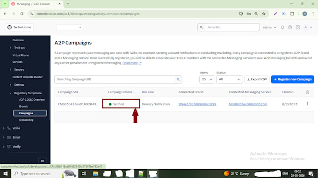Go back in browser

(5, 14)
